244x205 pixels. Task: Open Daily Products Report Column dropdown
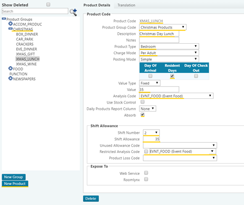pos(148,109)
